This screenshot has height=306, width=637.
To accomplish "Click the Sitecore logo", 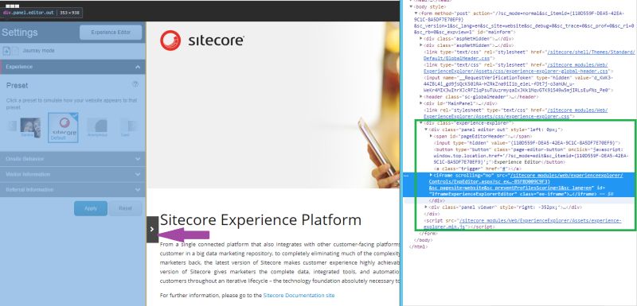I will [x=202, y=41].
